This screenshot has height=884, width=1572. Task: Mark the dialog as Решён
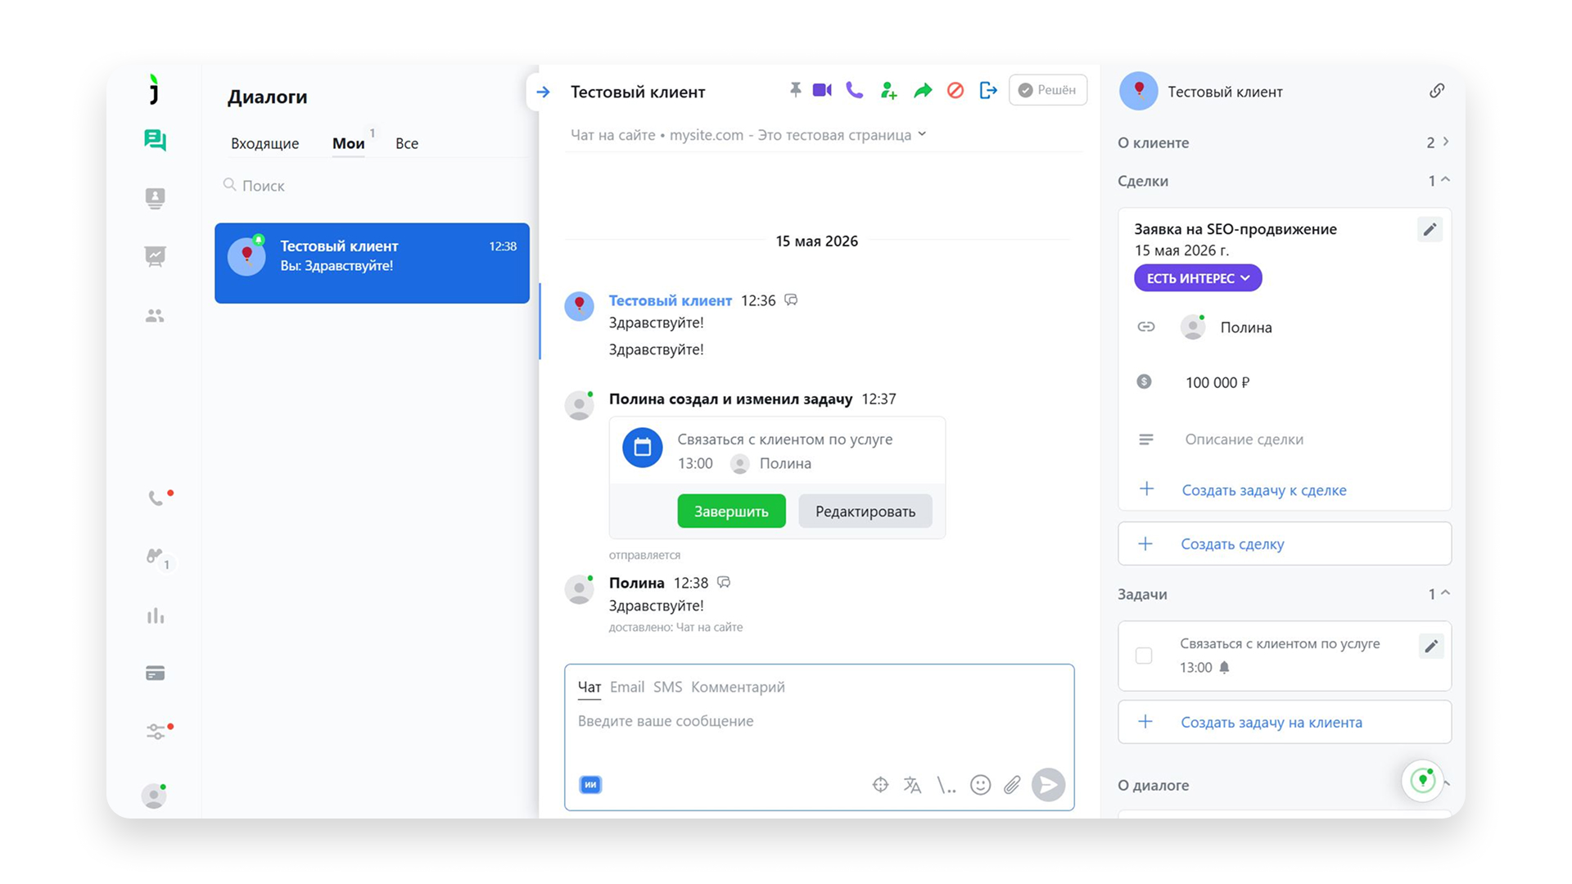point(1048,90)
